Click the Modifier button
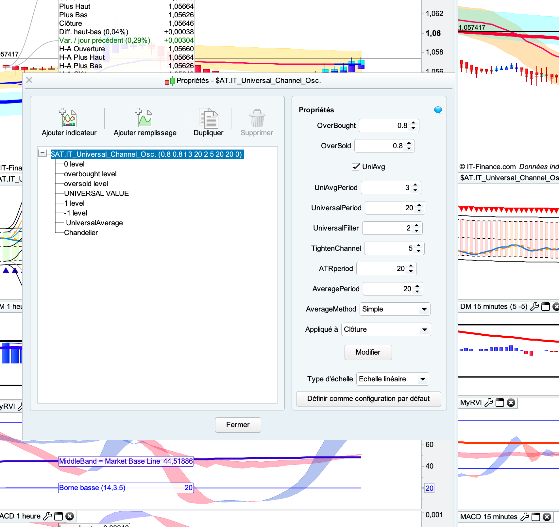 (368, 352)
